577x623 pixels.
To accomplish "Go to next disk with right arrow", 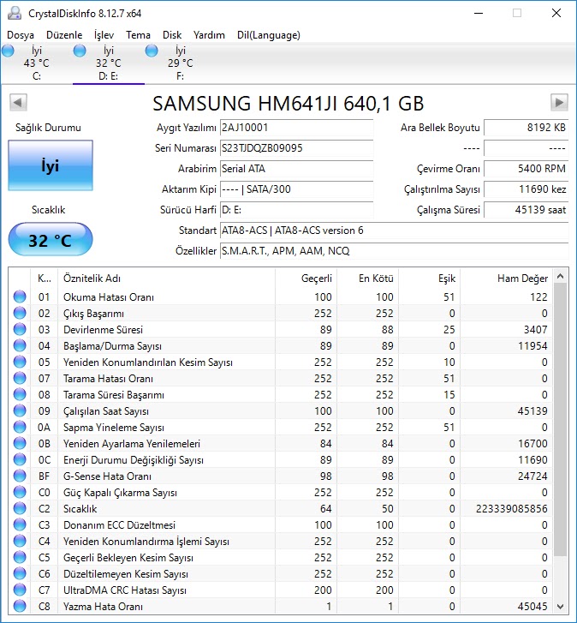I will coord(559,103).
